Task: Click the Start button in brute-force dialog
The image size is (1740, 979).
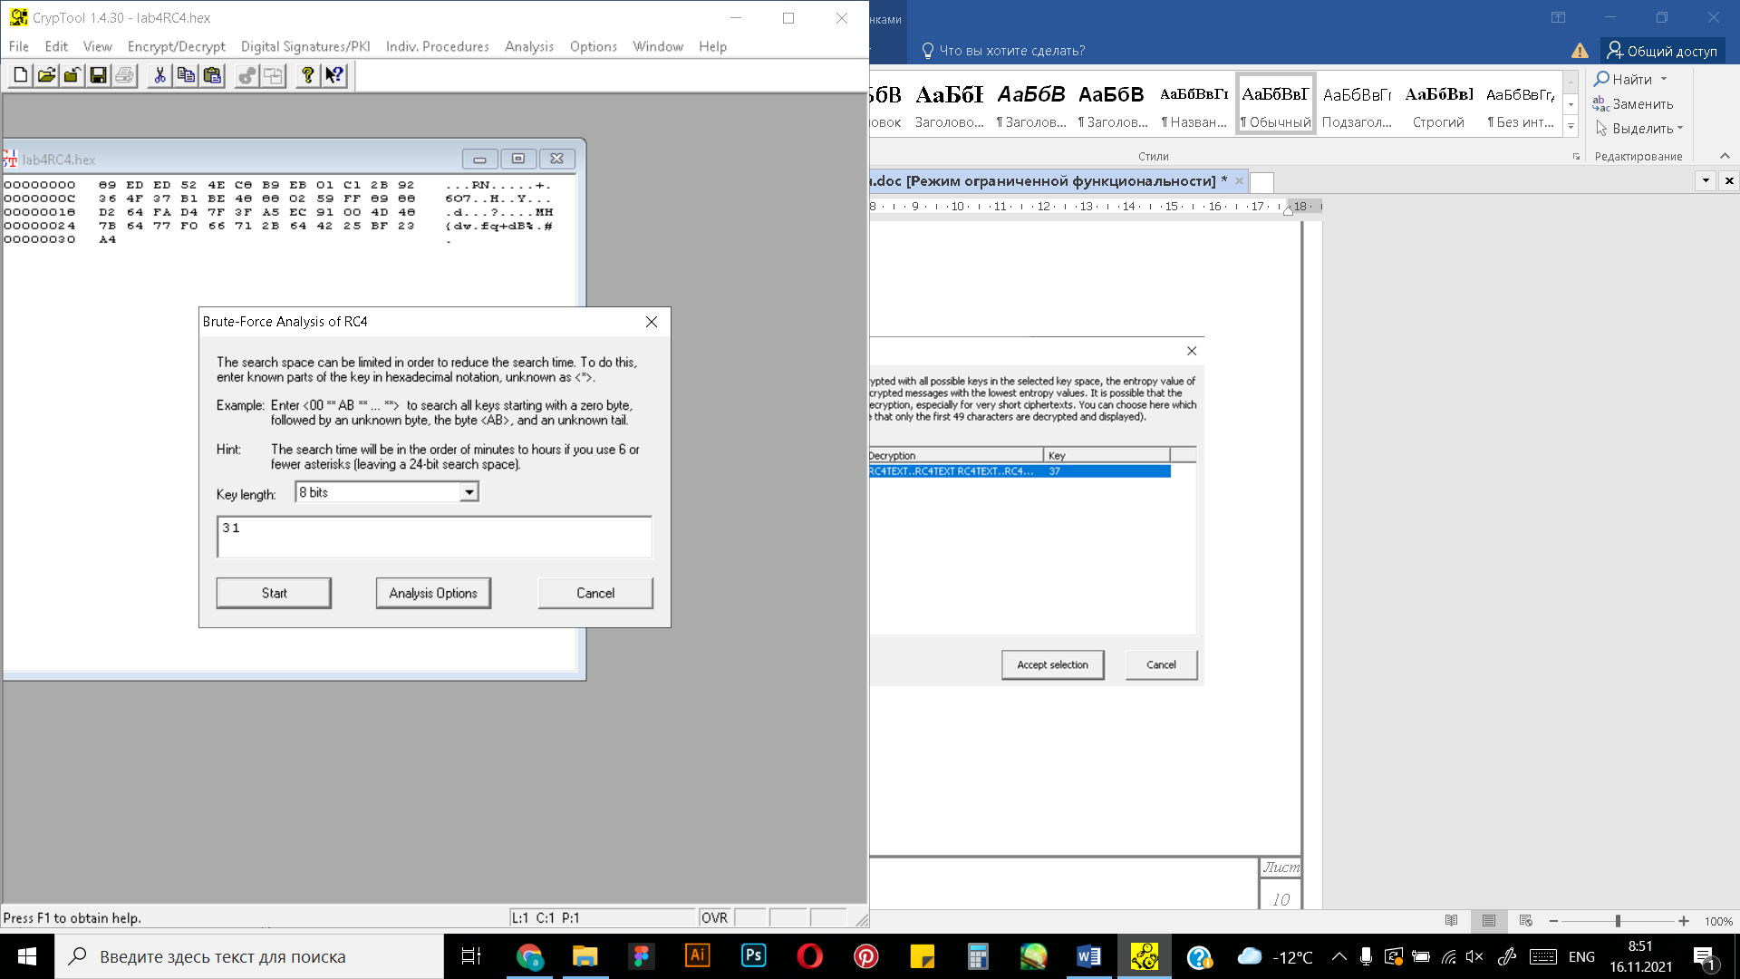Action: tap(274, 593)
